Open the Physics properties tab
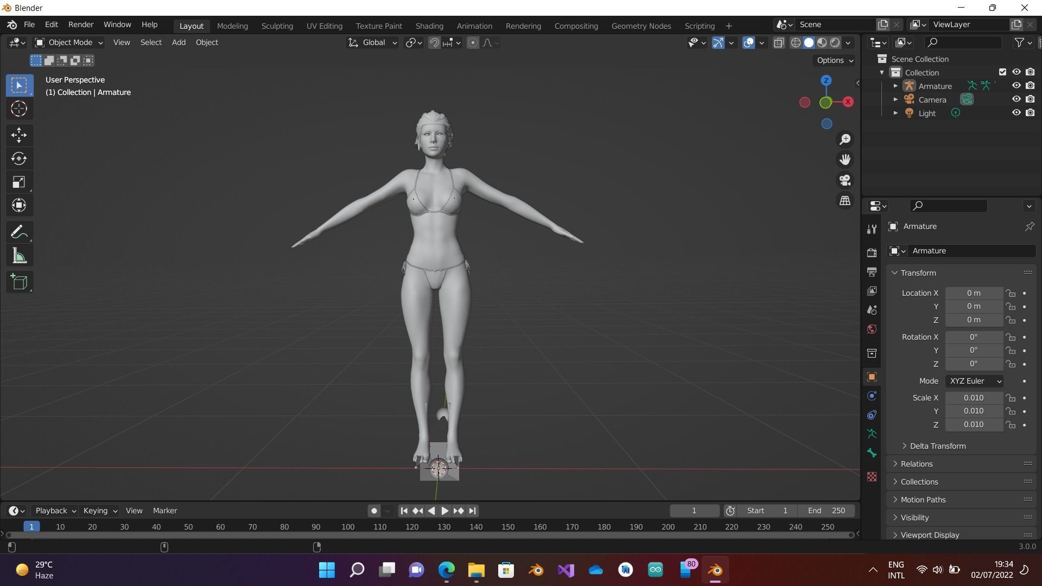The height and width of the screenshot is (586, 1042). pos(872,396)
